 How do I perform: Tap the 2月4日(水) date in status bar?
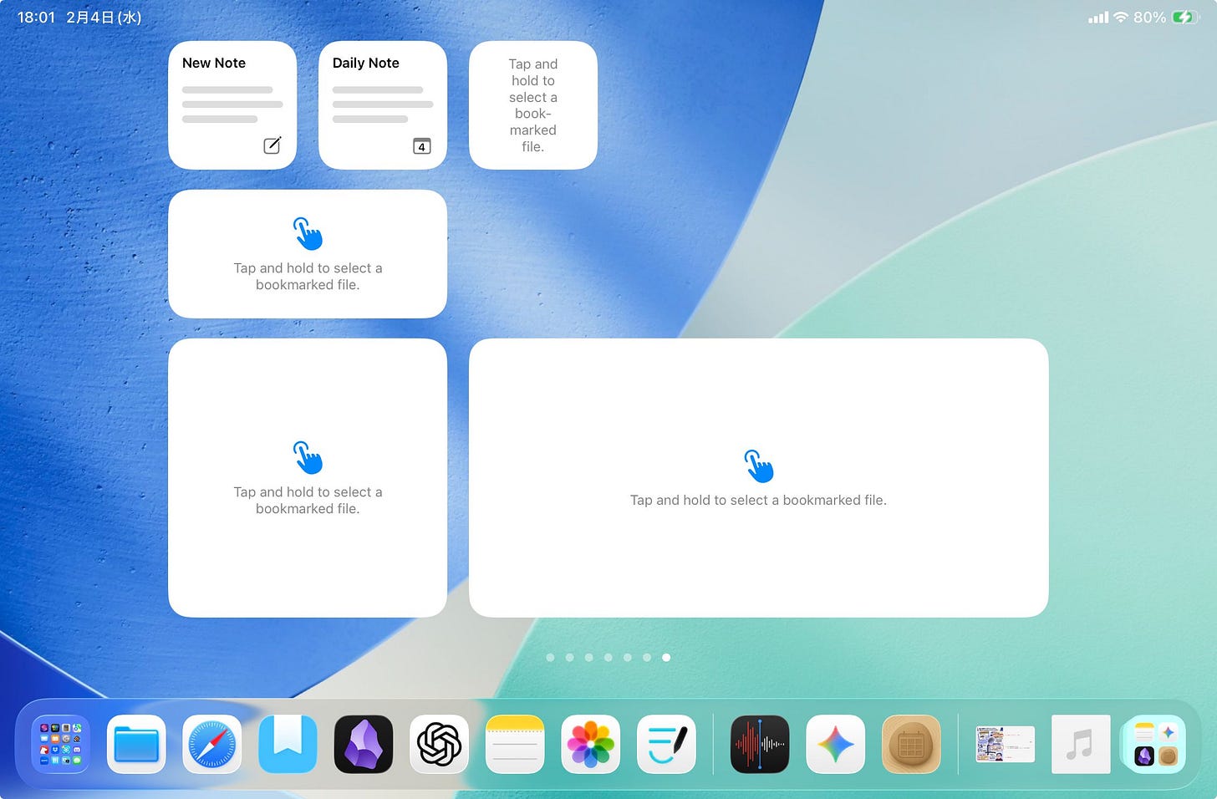coord(104,17)
